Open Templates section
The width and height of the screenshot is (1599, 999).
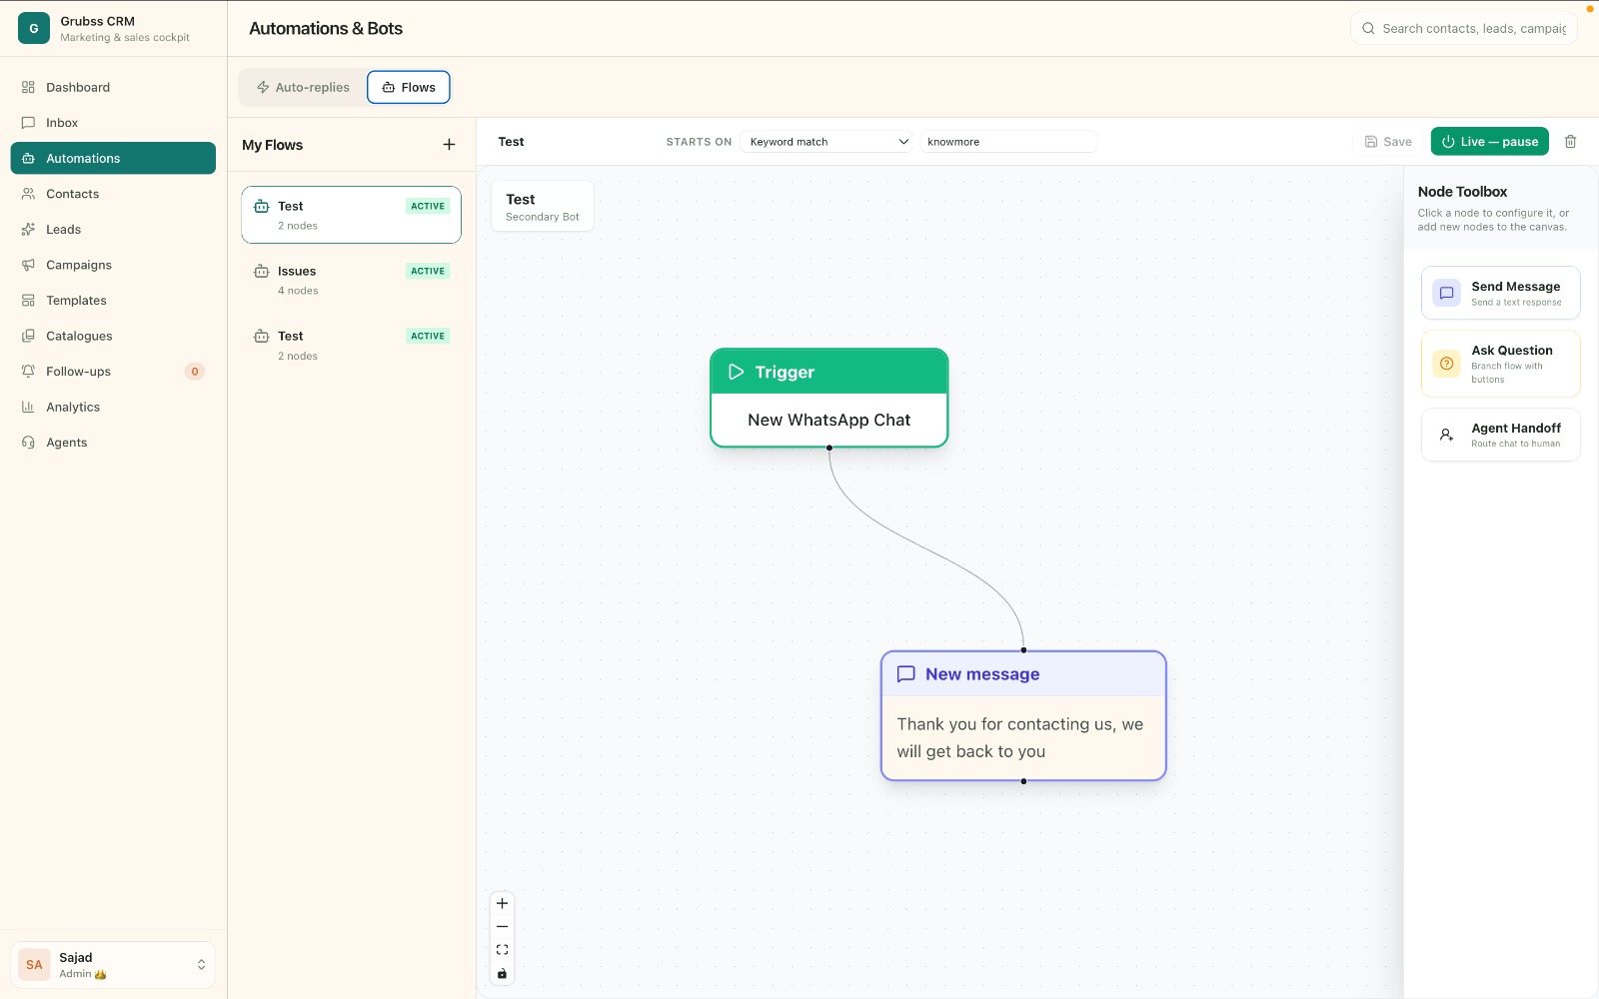[x=113, y=300]
